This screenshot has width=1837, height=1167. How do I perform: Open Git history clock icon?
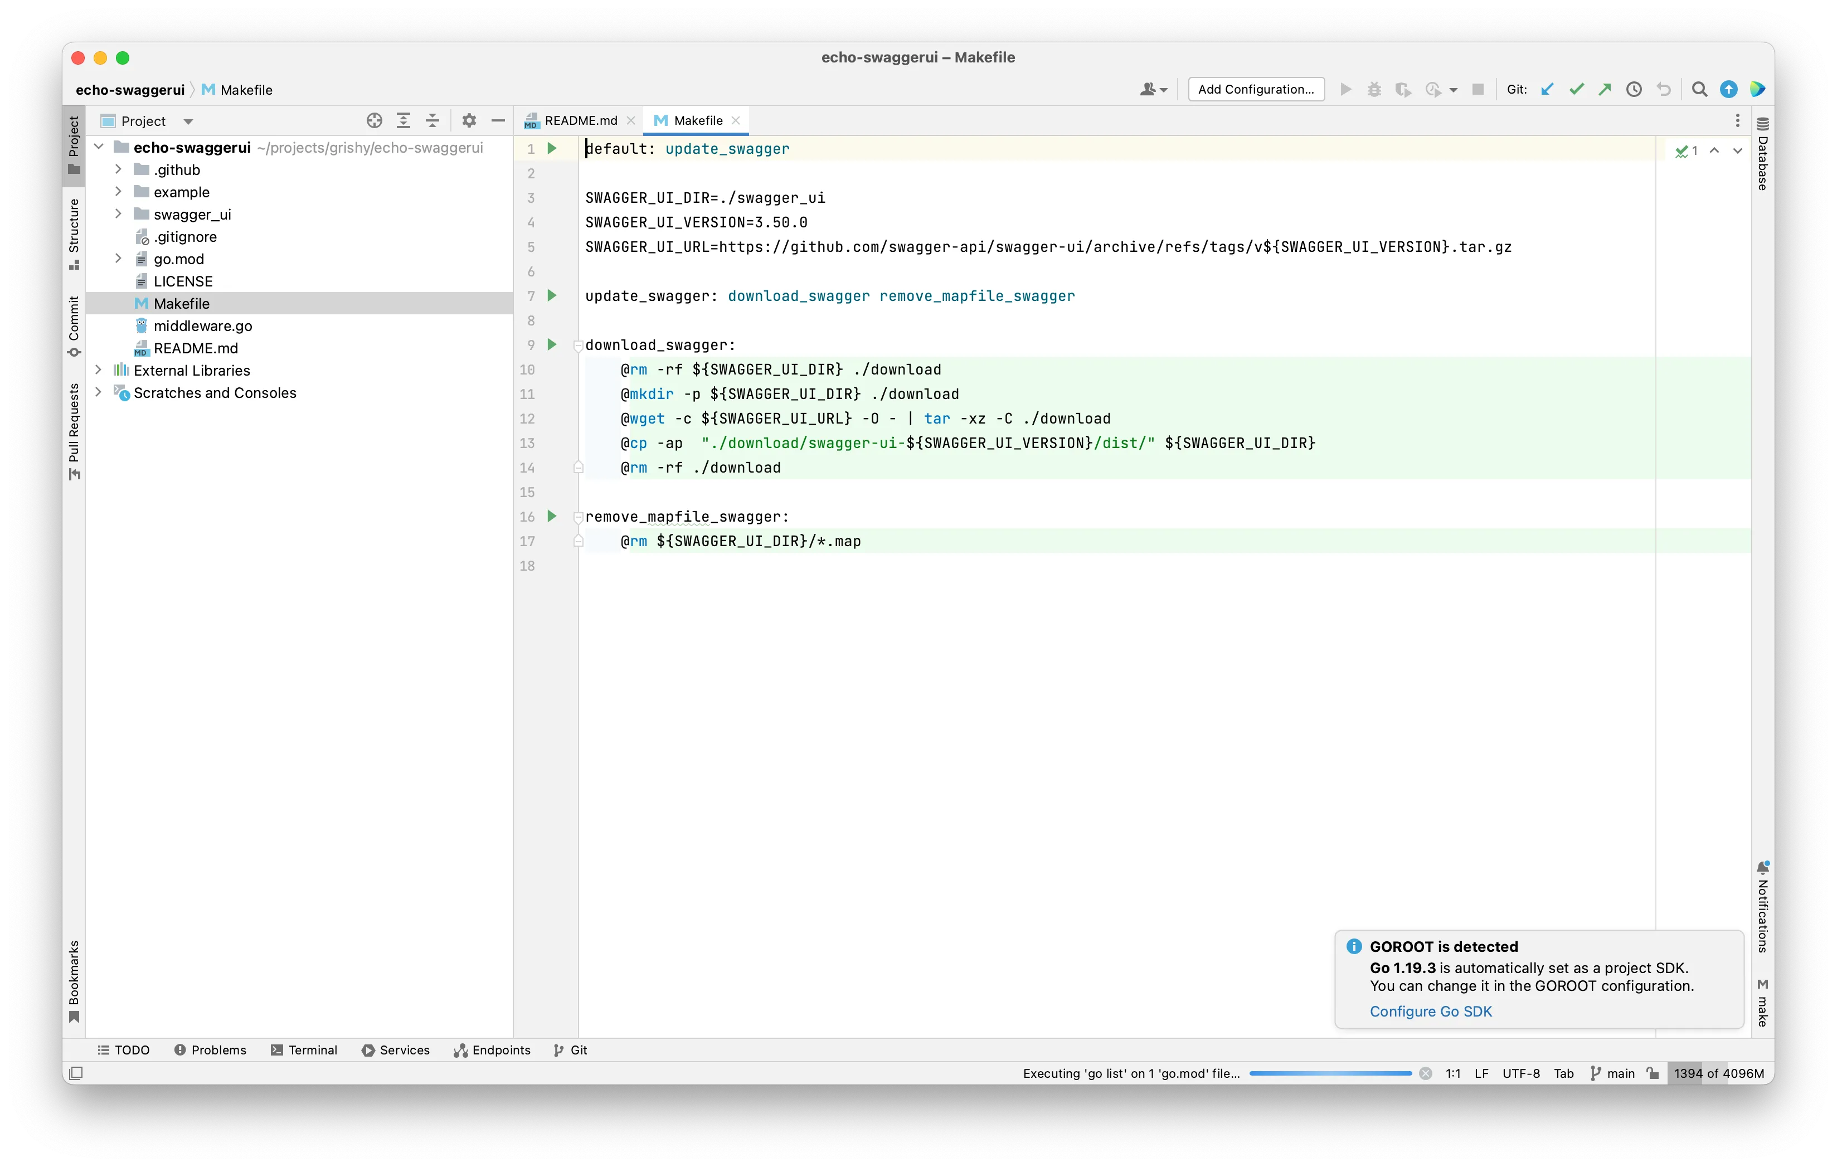[1634, 89]
